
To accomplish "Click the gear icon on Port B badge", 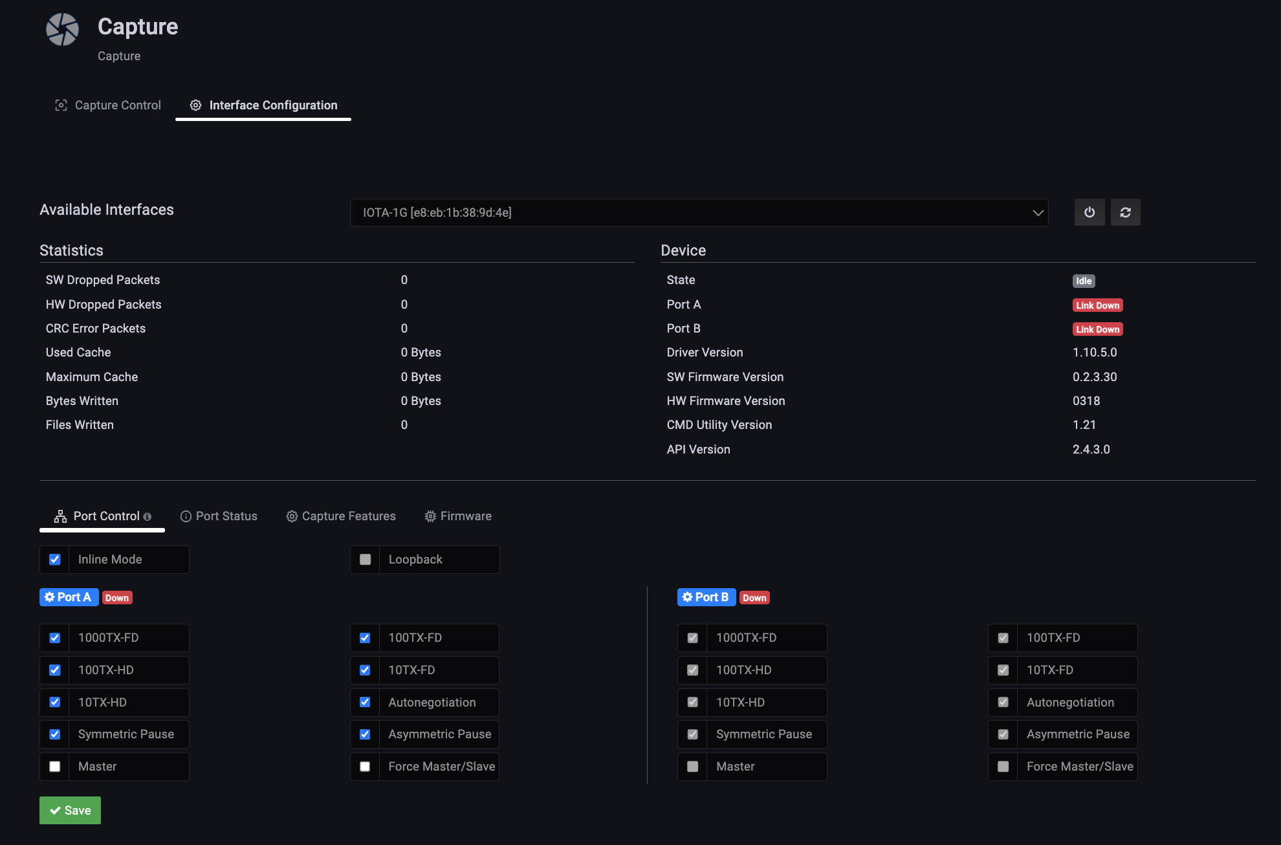I will pos(687,597).
